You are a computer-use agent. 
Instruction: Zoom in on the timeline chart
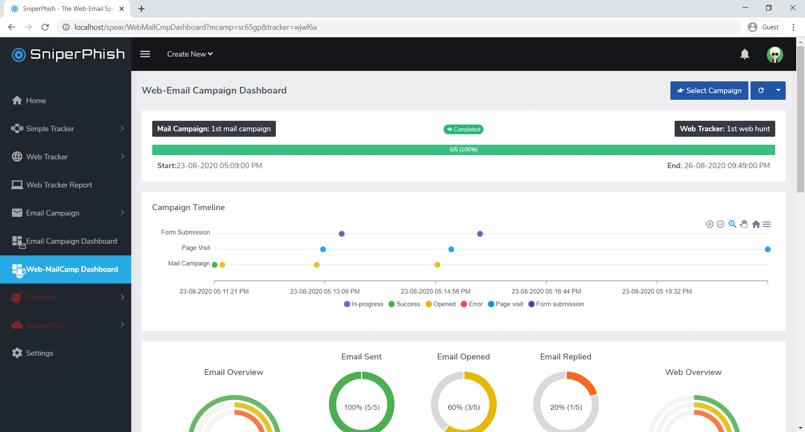710,224
